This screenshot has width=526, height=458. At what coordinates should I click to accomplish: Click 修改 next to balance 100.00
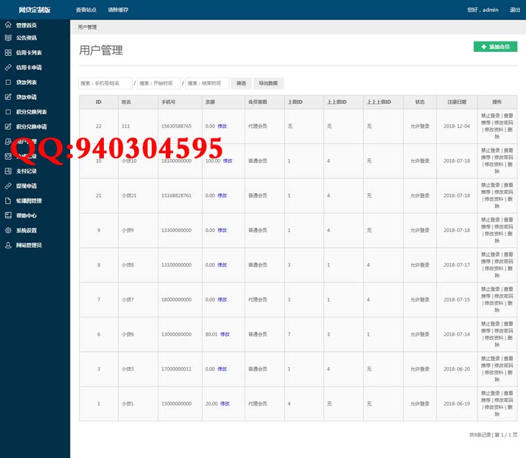(x=227, y=161)
